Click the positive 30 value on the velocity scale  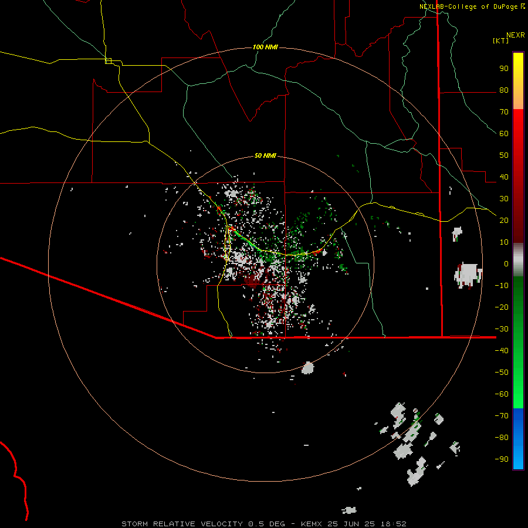pos(504,199)
